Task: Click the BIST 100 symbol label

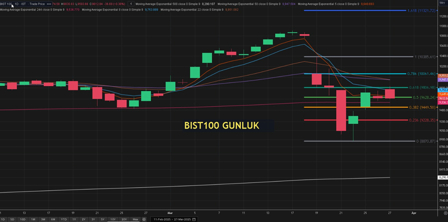Action: point(6,4)
